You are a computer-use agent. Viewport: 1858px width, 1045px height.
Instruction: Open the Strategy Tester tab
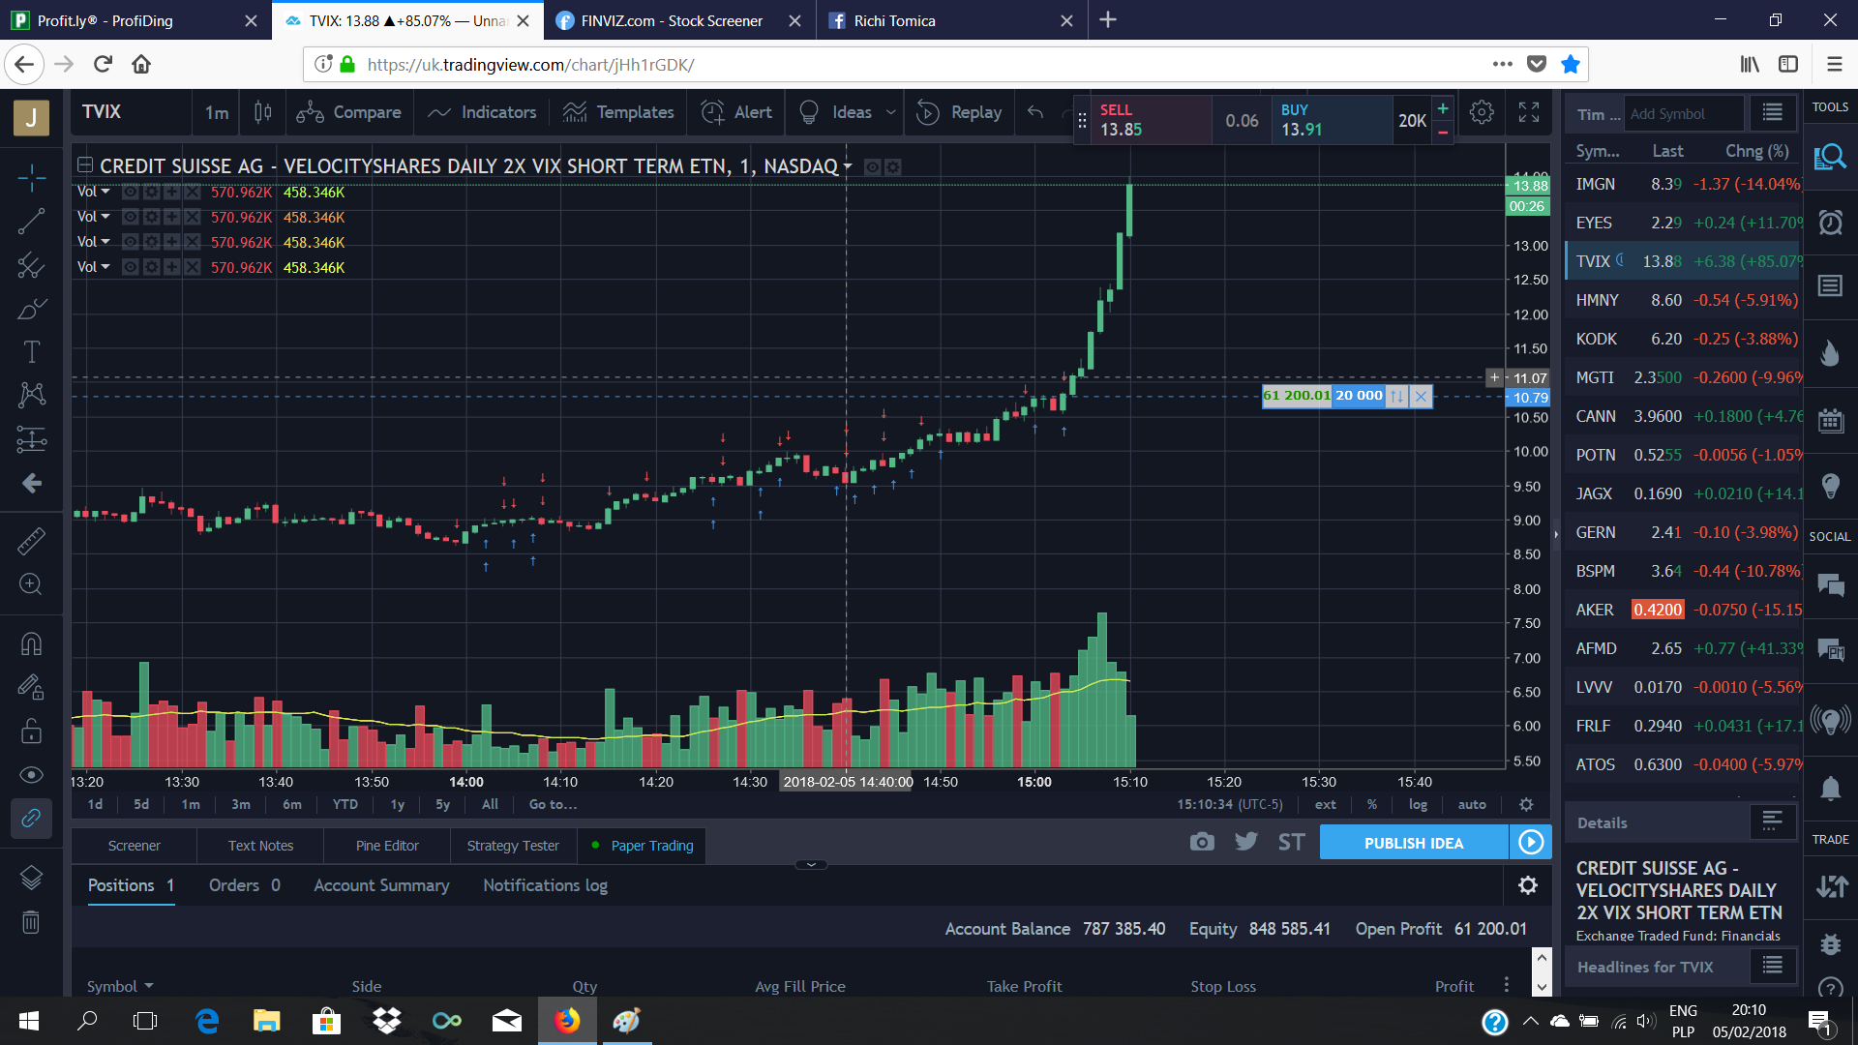(513, 846)
